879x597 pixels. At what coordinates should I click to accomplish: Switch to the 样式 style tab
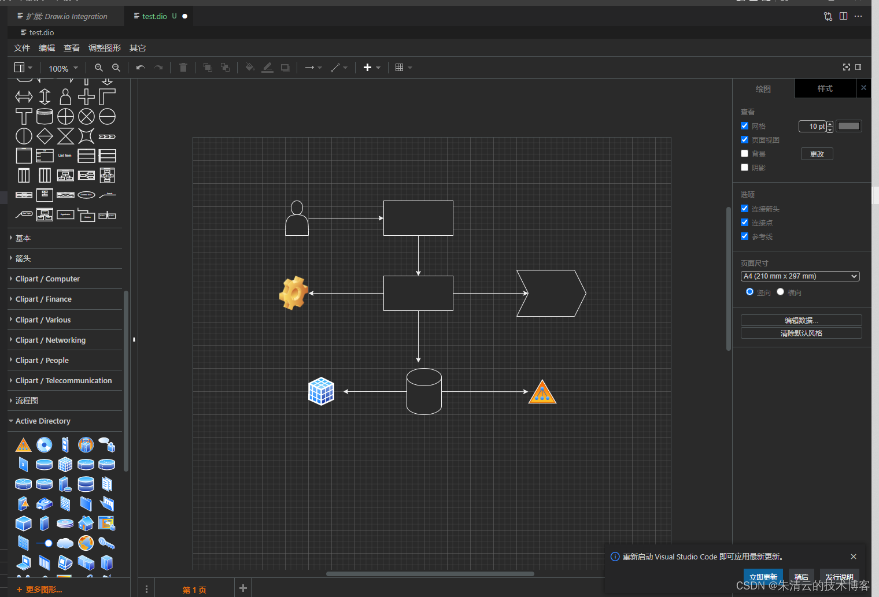point(825,88)
